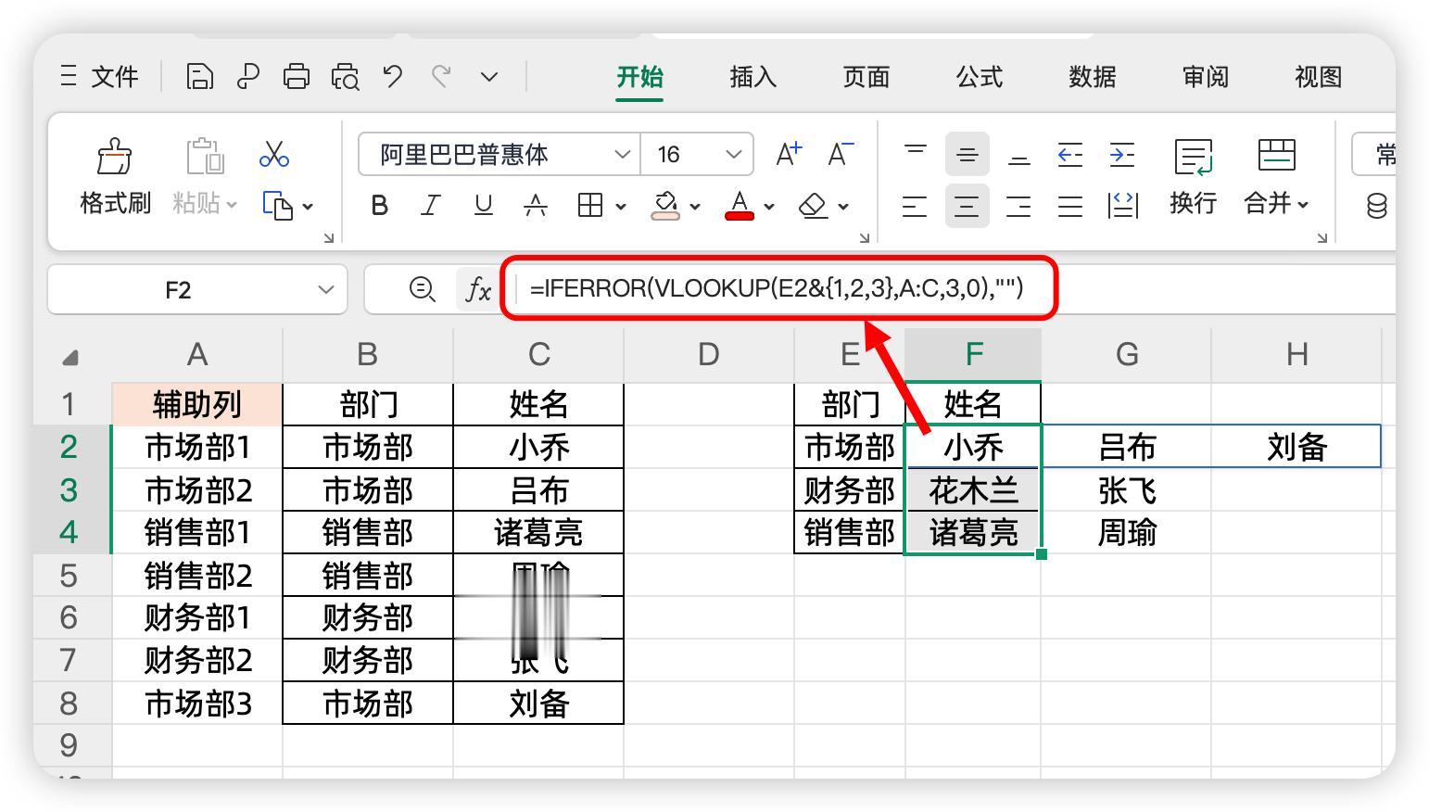Click the export-to-PDF icon
The width and height of the screenshot is (1429, 812).
[247, 76]
